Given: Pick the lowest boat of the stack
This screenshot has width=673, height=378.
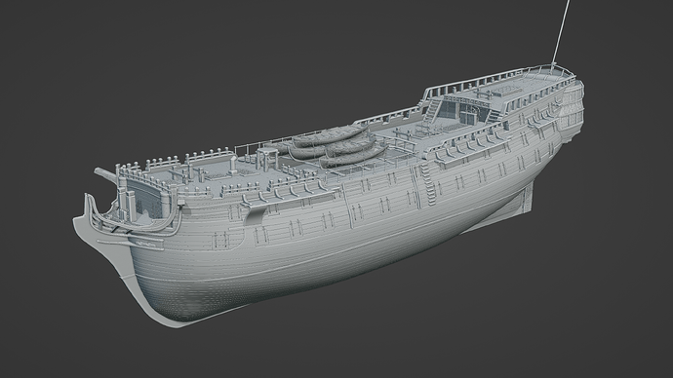Looking at the screenshot, I should tap(353, 158).
